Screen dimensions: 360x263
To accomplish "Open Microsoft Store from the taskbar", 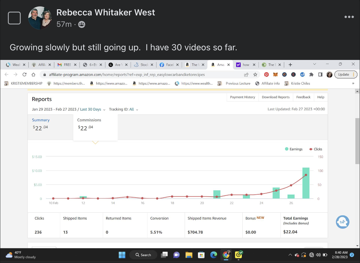I will click(x=201, y=255).
